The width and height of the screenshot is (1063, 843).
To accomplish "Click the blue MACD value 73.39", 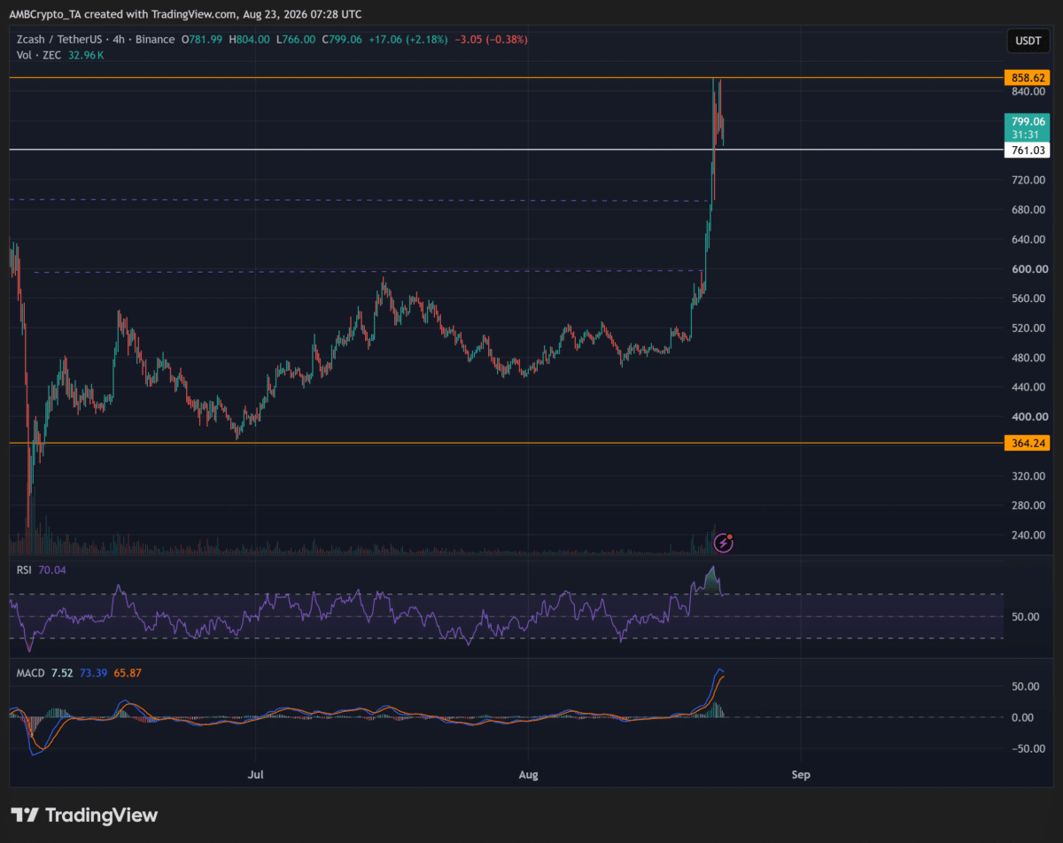I will point(93,673).
